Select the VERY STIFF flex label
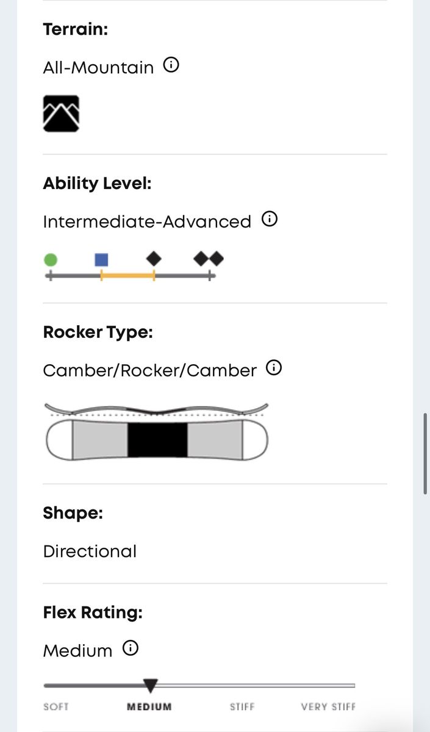 point(328,707)
